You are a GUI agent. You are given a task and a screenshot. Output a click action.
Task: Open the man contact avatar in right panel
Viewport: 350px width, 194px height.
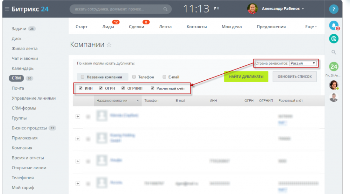point(334,97)
